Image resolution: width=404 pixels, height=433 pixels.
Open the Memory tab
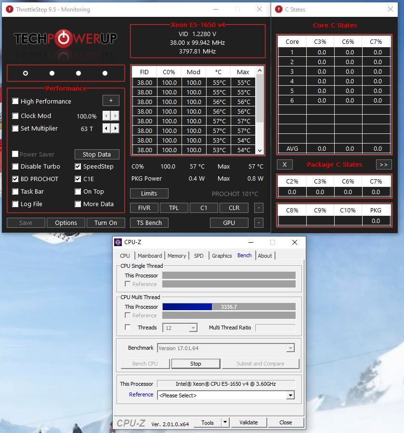coord(177,256)
